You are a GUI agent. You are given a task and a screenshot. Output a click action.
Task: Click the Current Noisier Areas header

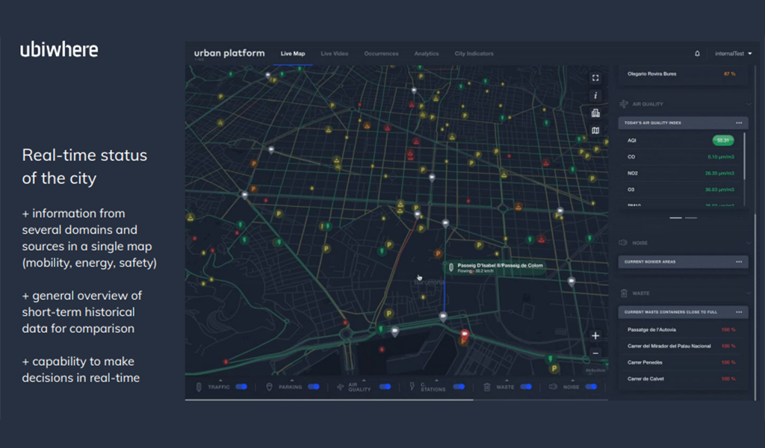(x=683, y=262)
